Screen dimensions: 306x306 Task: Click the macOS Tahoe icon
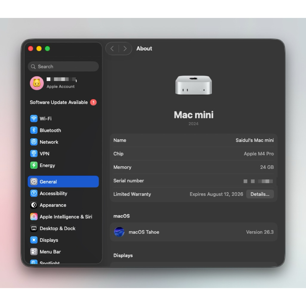pyautogui.click(x=119, y=232)
